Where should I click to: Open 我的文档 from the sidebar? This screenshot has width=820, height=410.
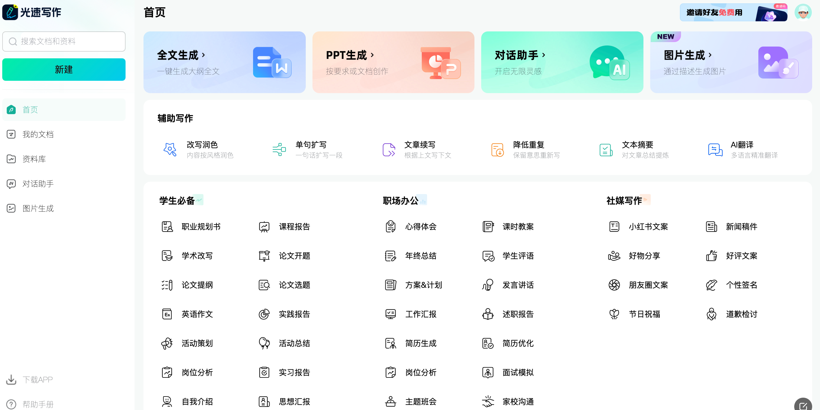coord(38,134)
